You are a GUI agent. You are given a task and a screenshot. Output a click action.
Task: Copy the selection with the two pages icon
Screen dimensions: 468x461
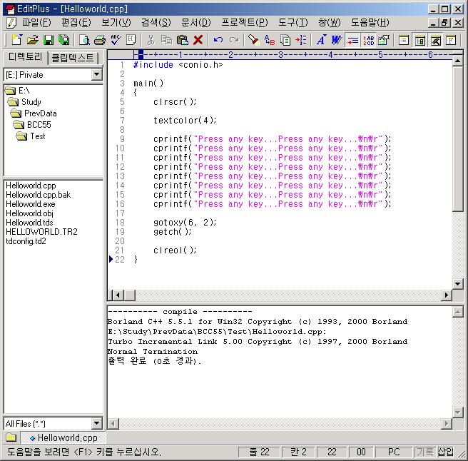tap(166, 40)
